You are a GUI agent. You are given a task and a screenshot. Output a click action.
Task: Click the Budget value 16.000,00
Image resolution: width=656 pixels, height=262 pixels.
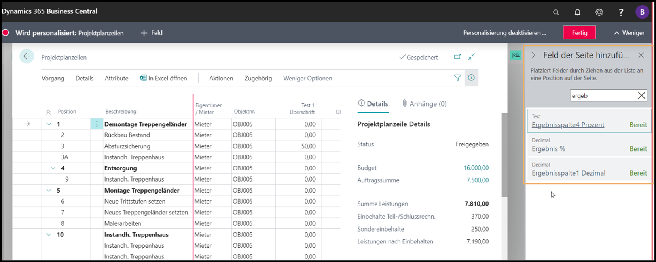[x=476, y=168]
